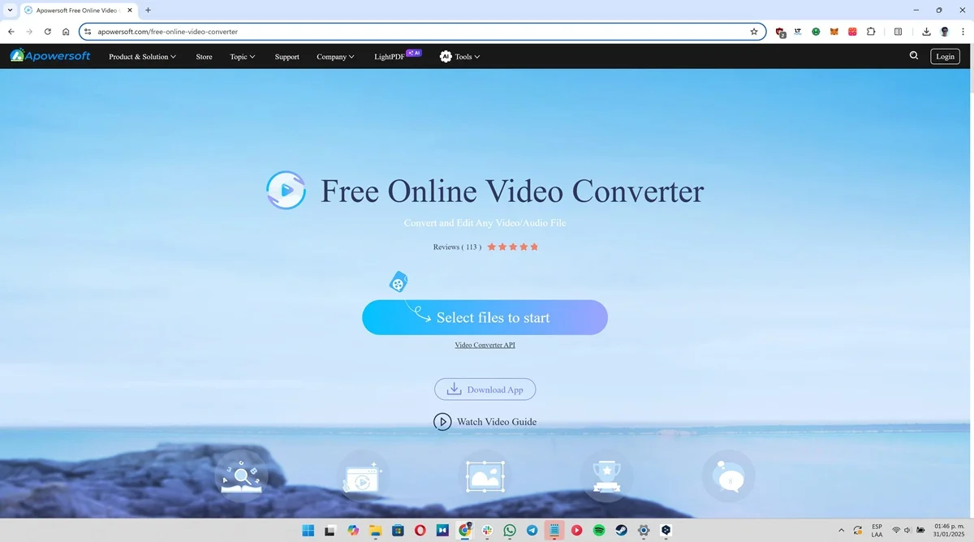This screenshot has height=542, width=974.
Task: Click the play icon beside the page title
Action: 286,190
